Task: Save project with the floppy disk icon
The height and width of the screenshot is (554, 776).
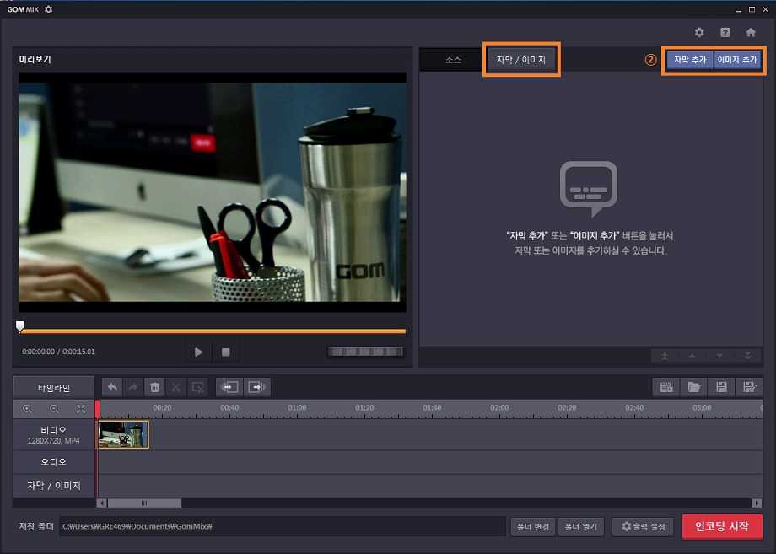Action: pos(721,387)
